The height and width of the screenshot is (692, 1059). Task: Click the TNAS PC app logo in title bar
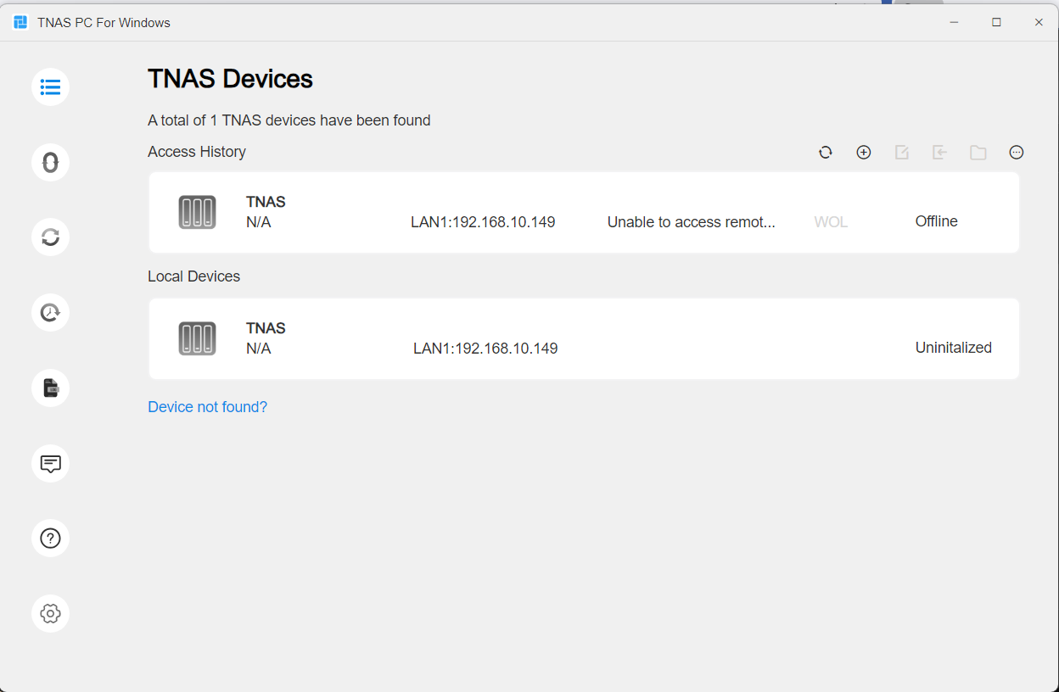click(x=20, y=22)
